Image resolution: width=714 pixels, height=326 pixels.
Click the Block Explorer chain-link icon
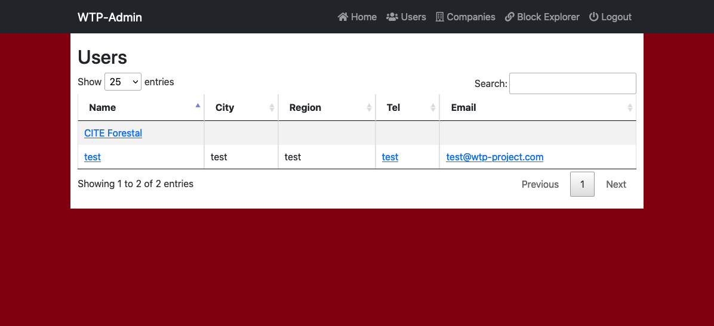[510, 17]
